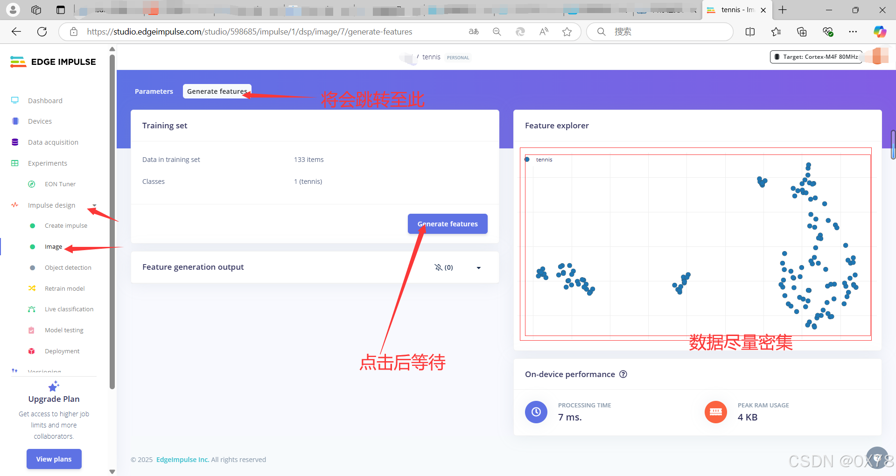Click the "4 KB" RAM value
The image size is (896, 476).
747,417
